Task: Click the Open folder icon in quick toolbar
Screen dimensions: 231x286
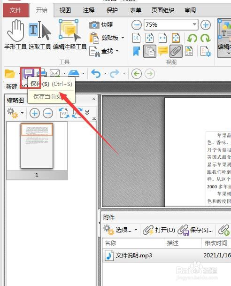Action: point(10,74)
